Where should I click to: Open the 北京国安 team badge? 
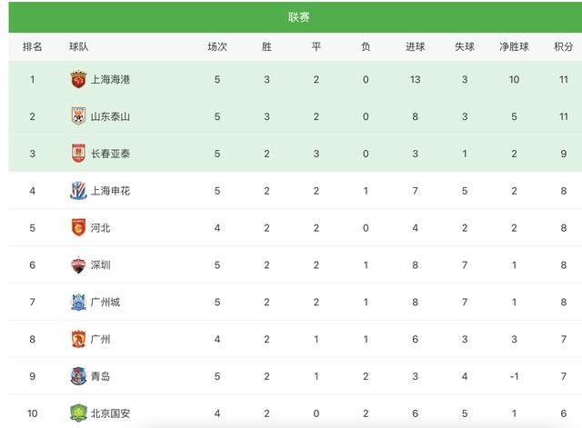coord(78,413)
